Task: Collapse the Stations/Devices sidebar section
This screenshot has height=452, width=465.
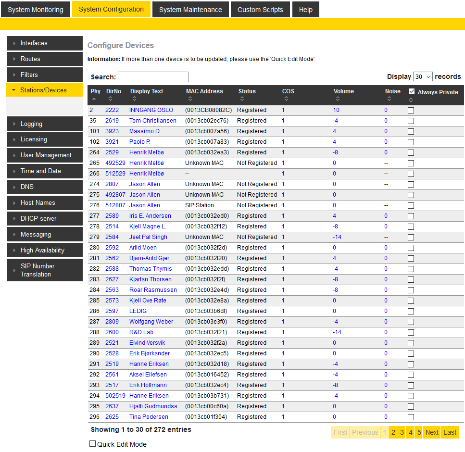Action: pyautogui.click(x=44, y=90)
